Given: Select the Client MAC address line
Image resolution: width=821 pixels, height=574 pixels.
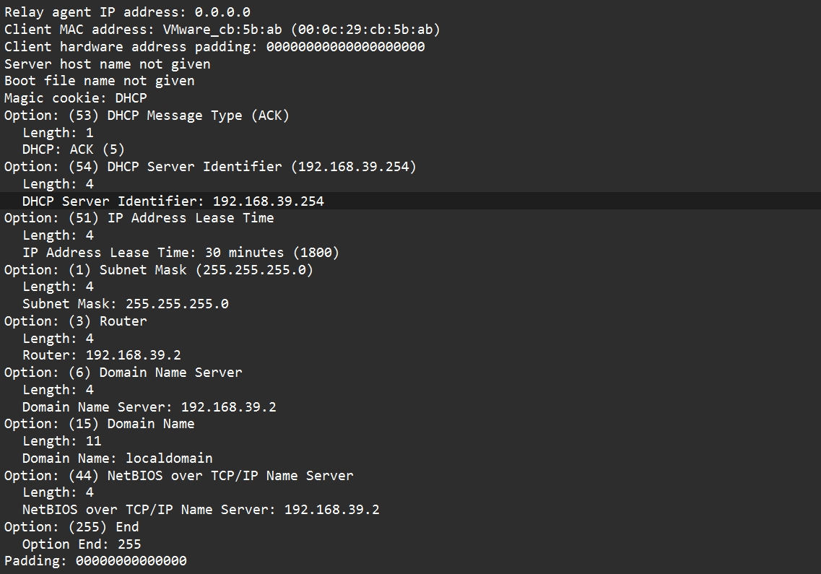Looking at the screenshot, I should 222,30.
